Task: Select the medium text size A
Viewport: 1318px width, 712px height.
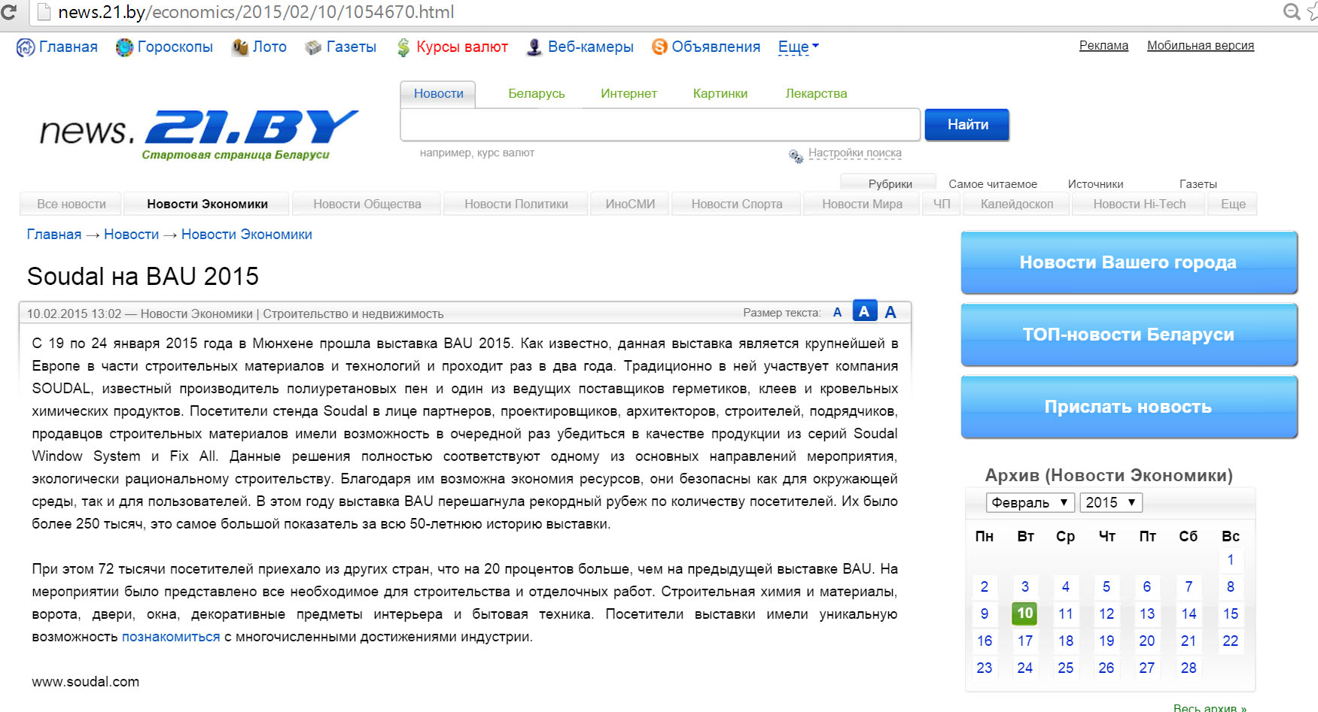Action: click(864, 311)
